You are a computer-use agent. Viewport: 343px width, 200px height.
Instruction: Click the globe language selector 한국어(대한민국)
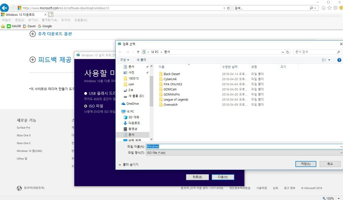coord(31,188)
